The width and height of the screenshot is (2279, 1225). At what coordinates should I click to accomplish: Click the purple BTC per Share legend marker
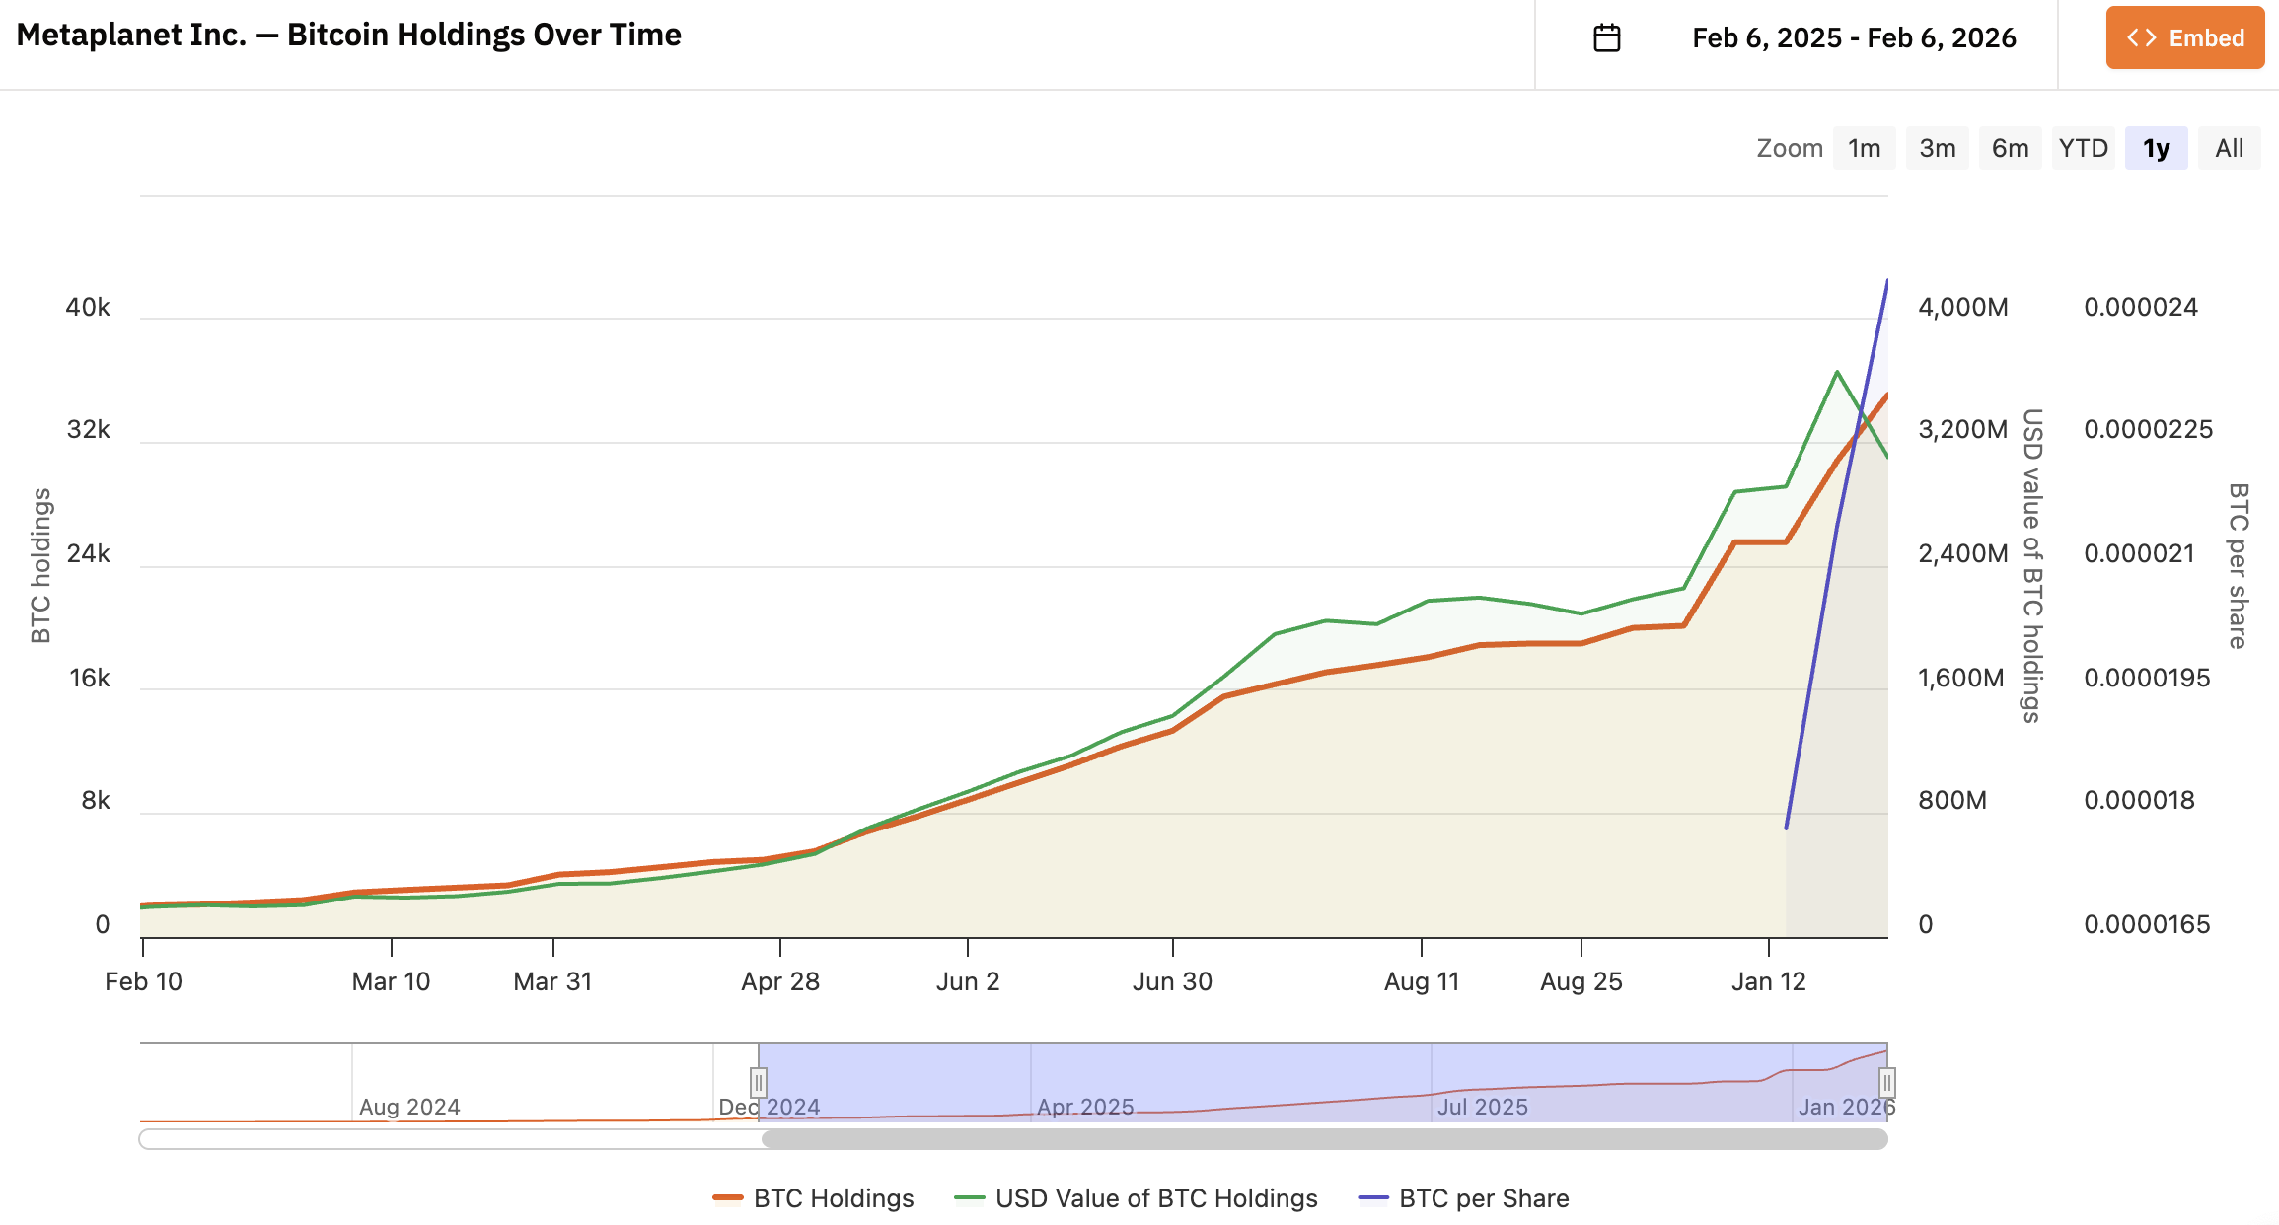1372,1197
